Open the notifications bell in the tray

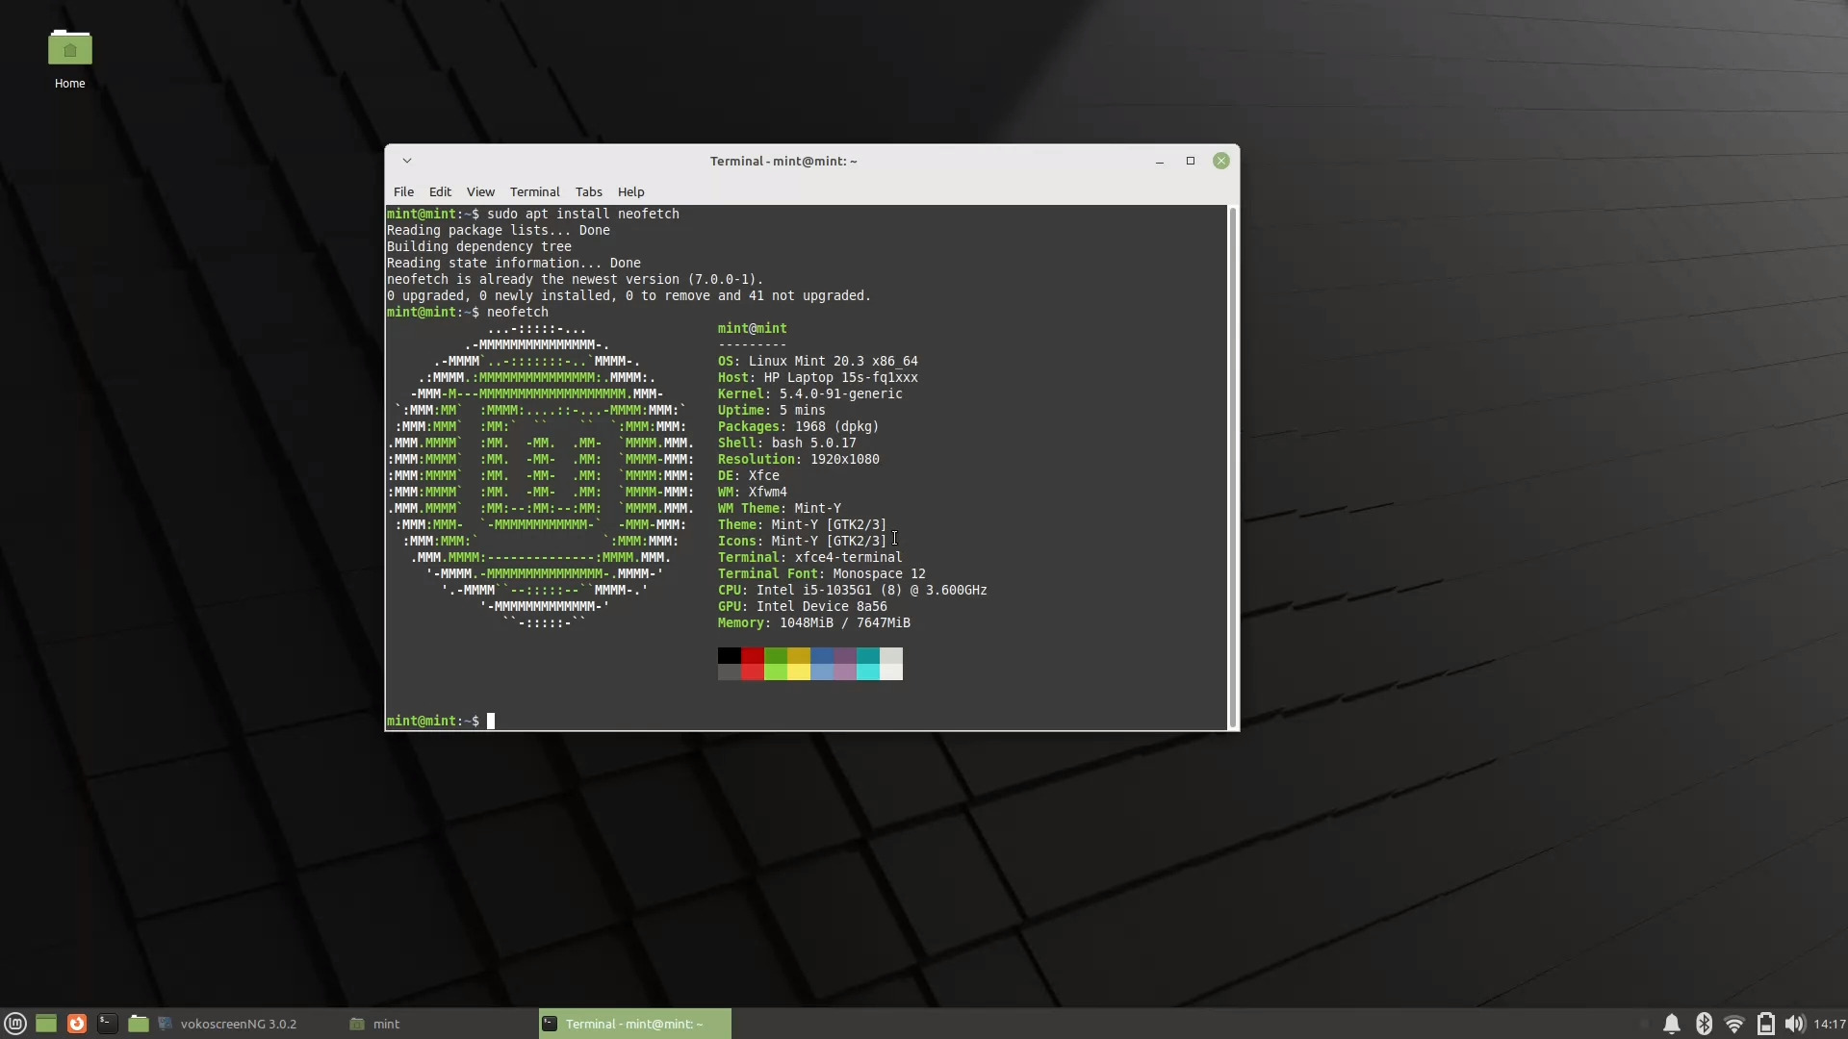point(1672,1023)
